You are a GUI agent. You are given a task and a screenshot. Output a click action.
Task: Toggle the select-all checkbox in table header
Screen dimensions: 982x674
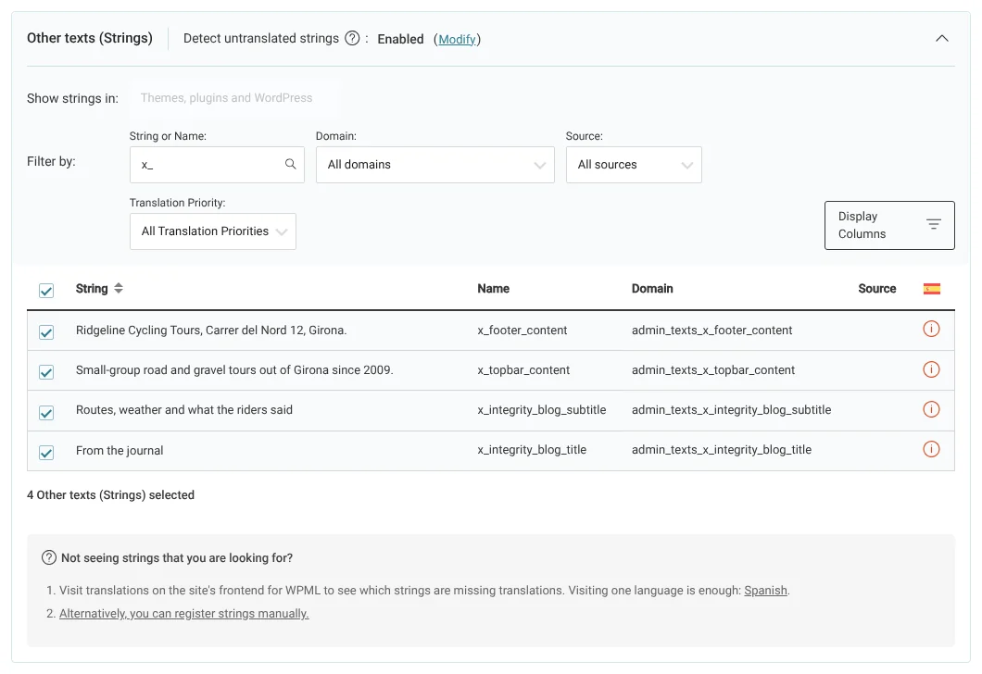[46, 291]
